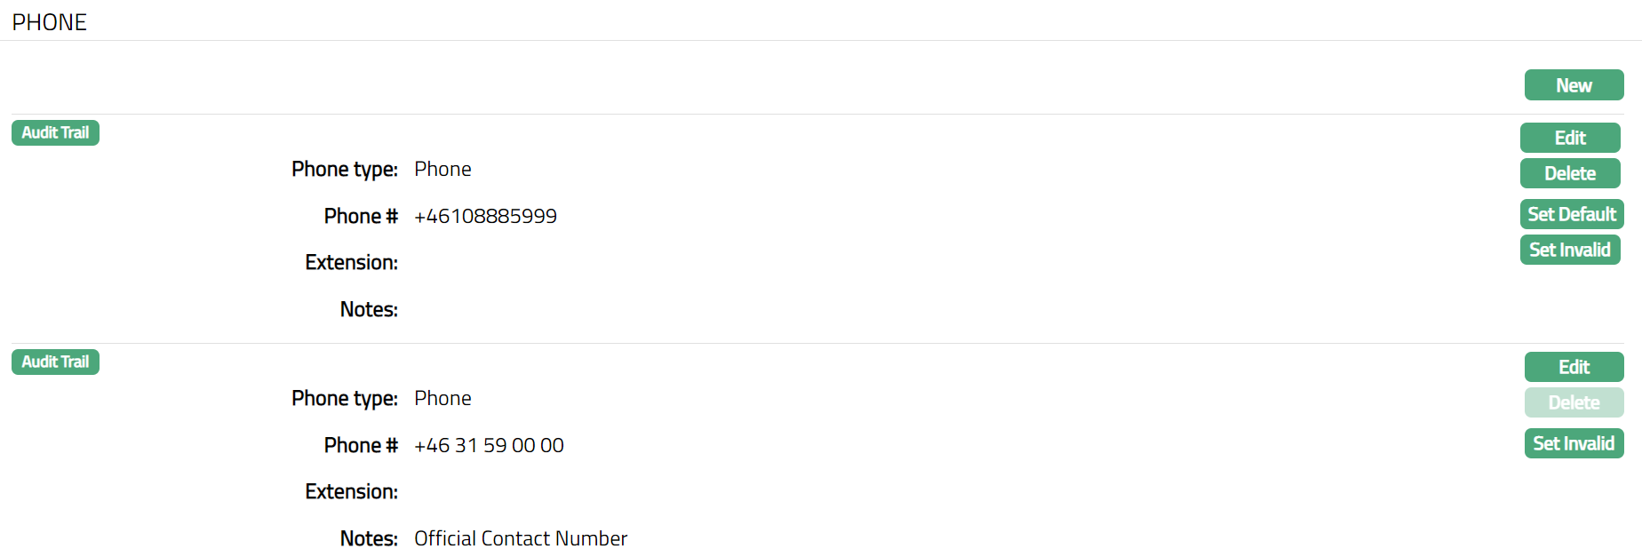Click the Notes label of first entry

[x=369, y=309]
